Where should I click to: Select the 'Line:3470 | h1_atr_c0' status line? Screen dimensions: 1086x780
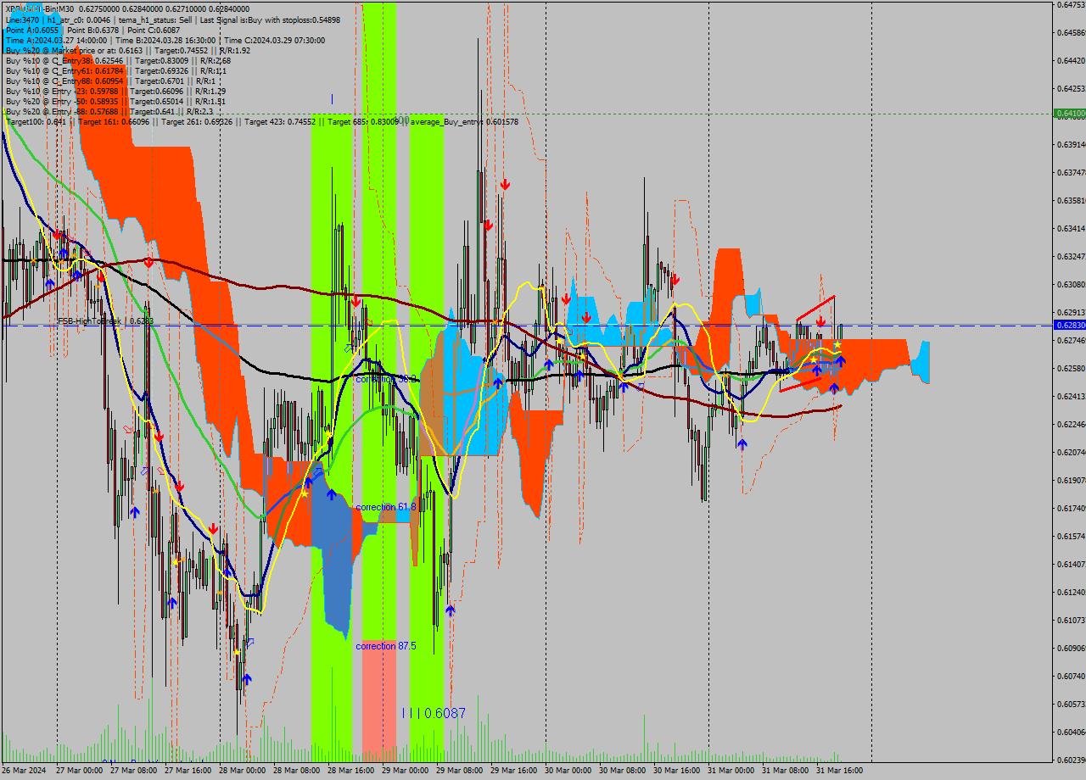(172, 19)
